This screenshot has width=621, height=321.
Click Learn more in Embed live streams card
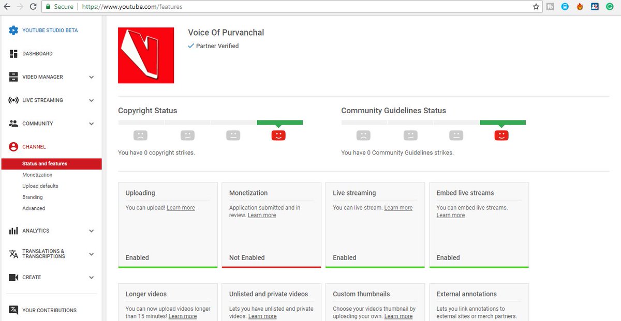pos(451,216)
